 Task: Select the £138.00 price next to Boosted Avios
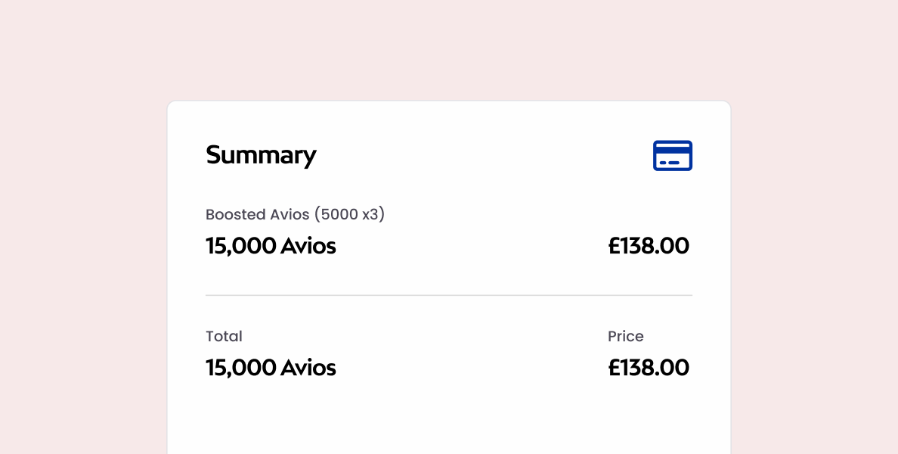point(649,246)
